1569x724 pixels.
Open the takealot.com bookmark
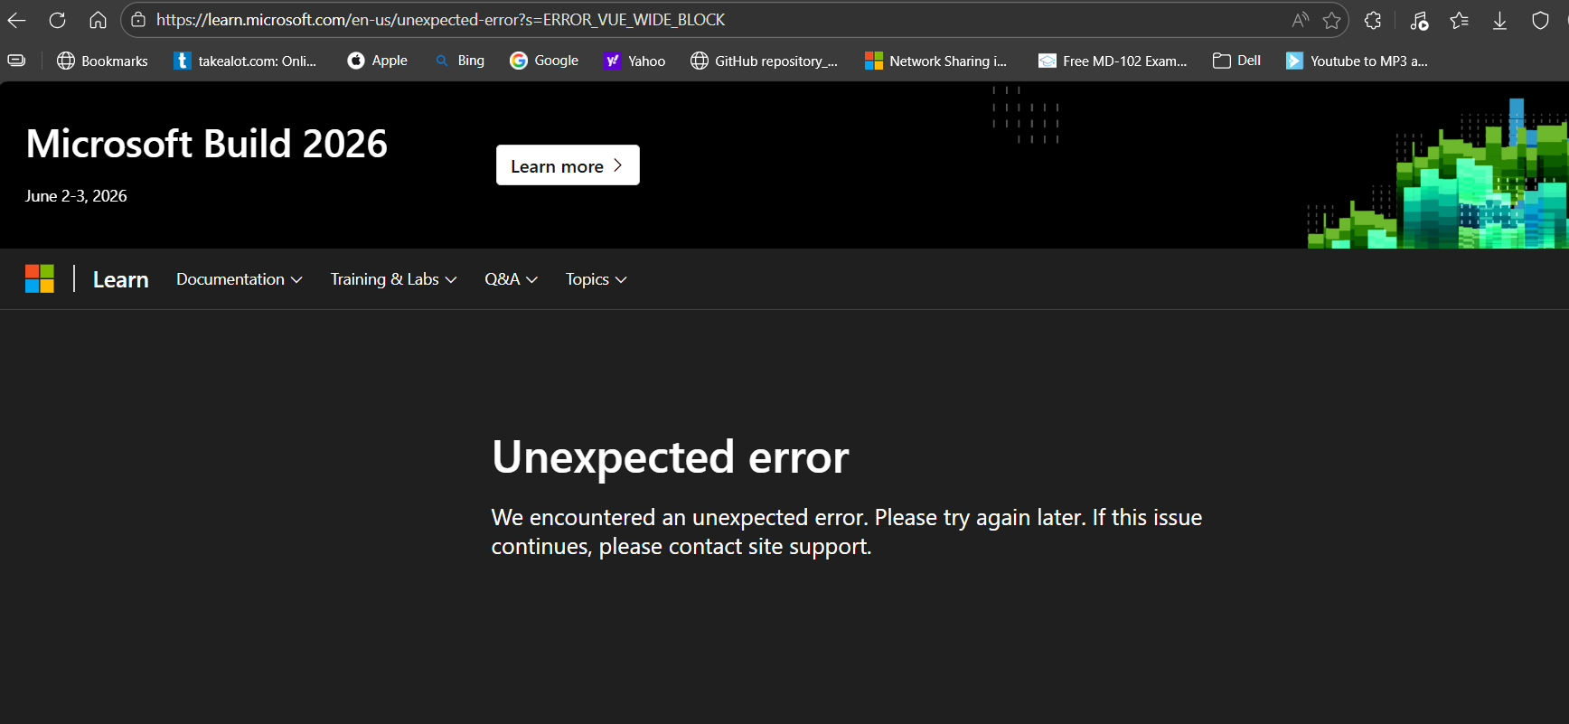[x=245, y=61]
